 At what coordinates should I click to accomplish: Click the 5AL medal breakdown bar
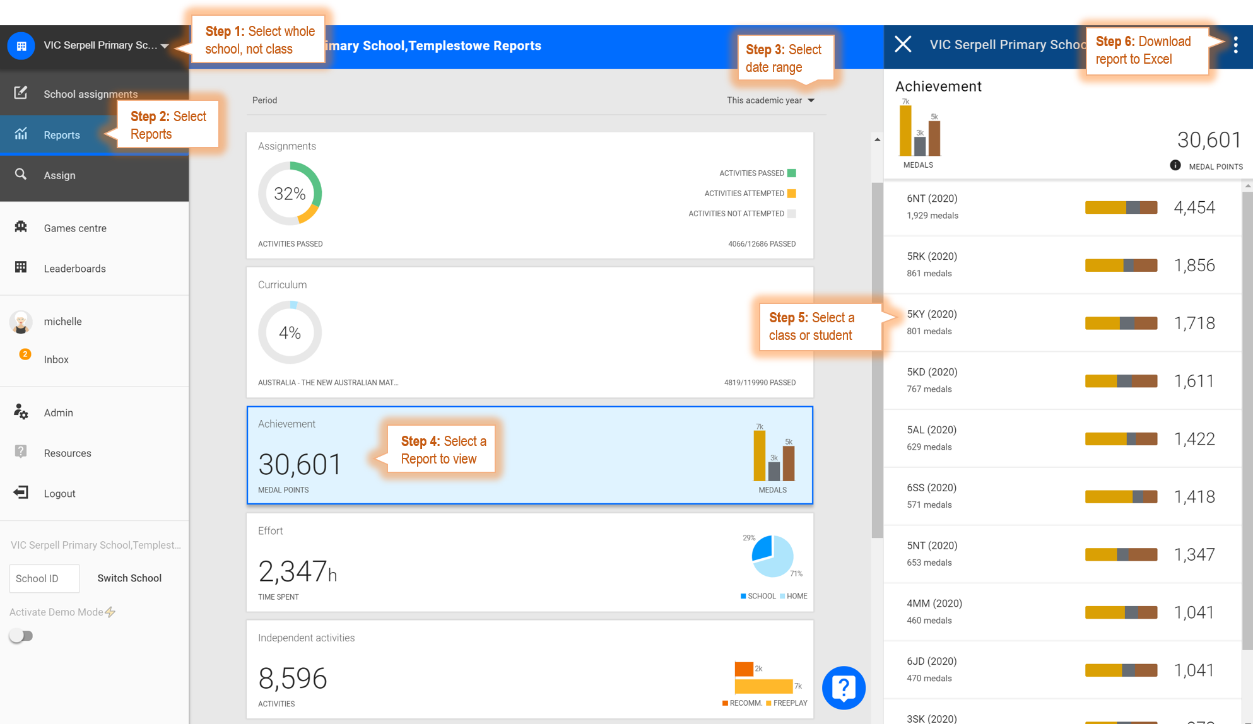pos(1121,439)
